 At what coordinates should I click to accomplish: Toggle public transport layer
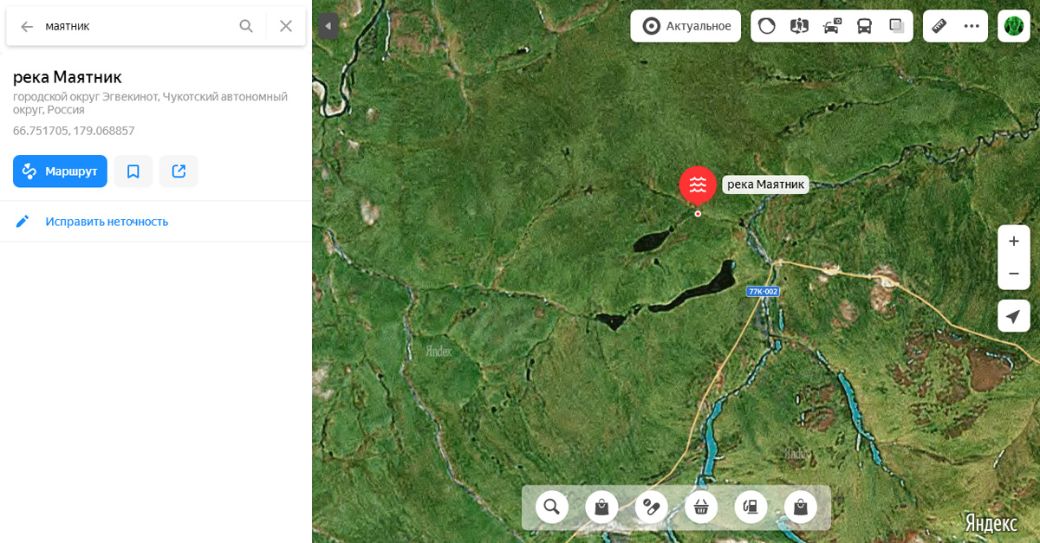(x=864, y=26)
